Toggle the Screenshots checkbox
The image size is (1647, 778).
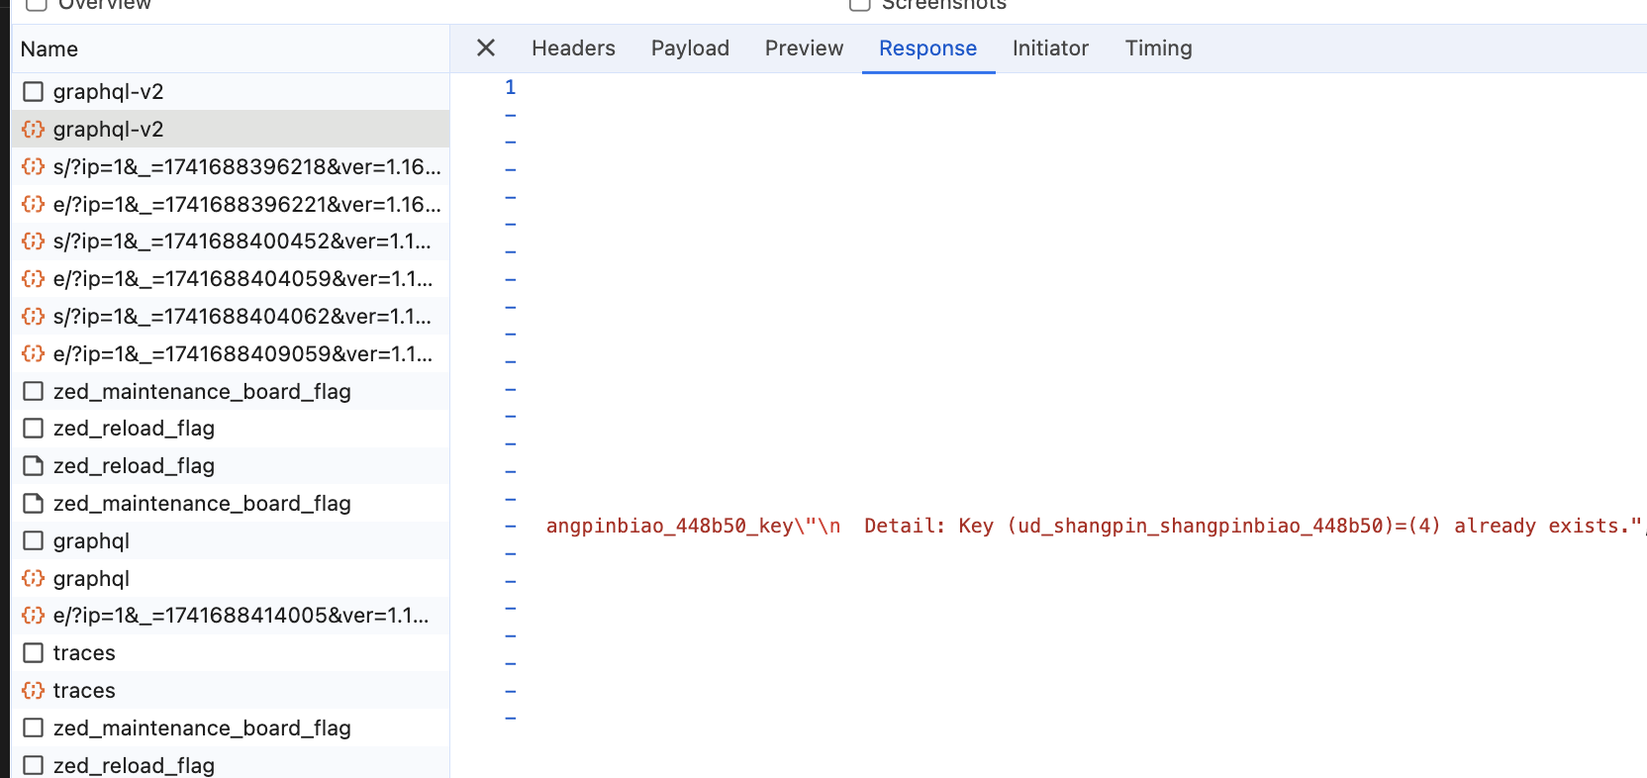point(859,3)
